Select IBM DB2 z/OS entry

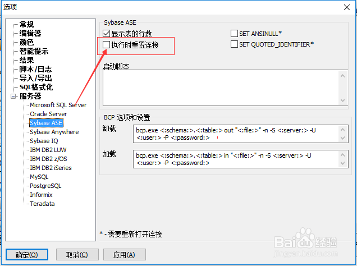coord(48,159)
